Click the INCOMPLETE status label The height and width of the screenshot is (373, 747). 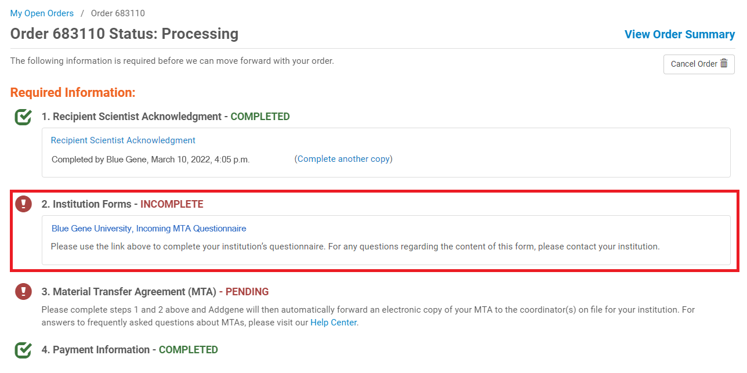tap(172, 204)
